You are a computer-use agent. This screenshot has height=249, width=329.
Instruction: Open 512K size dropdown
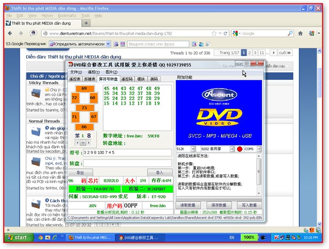tap(193, 149)
